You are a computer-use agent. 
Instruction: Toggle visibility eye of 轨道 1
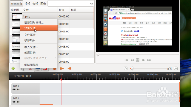14,102
